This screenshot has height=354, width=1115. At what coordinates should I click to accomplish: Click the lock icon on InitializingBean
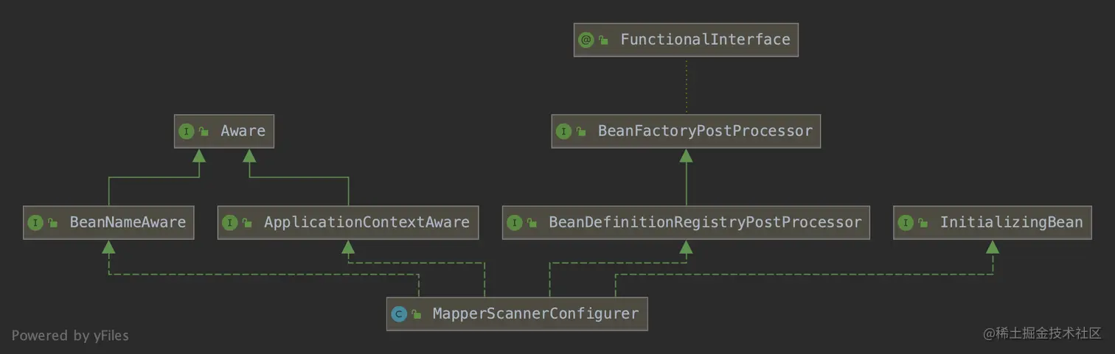tap(923, 223)
